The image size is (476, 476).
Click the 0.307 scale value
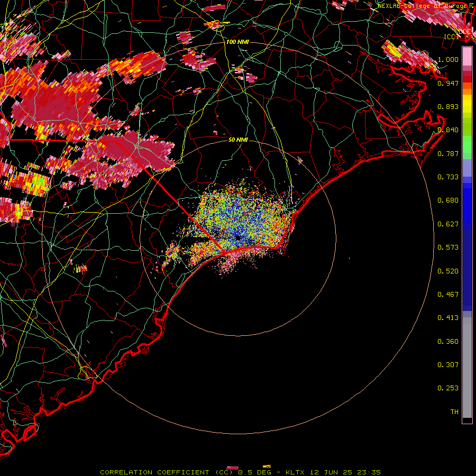point(448,365)
